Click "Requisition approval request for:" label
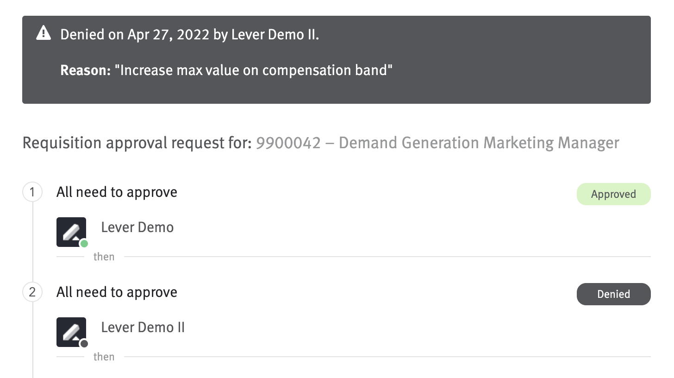The width and height of the screenshot is (674, 378). point(137,143)
